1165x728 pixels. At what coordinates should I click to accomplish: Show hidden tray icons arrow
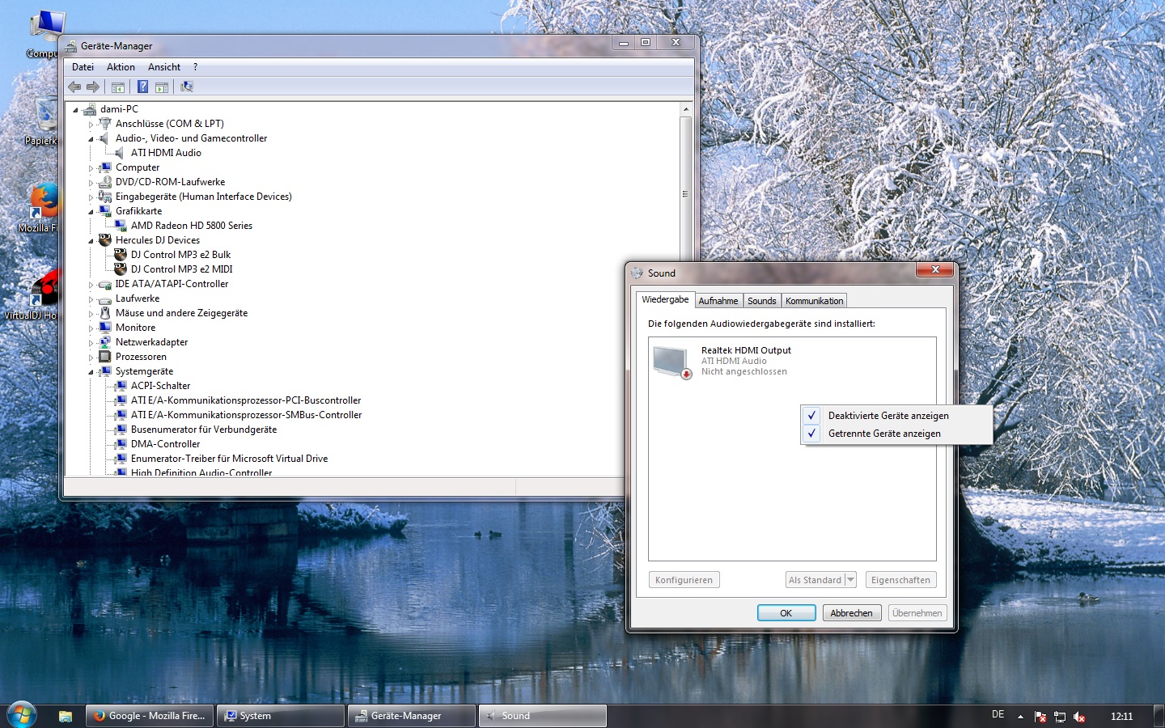pos(1020,717)
